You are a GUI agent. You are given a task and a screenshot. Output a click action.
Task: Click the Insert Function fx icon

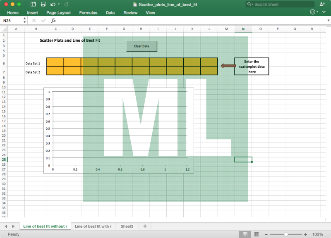(53, 20)
